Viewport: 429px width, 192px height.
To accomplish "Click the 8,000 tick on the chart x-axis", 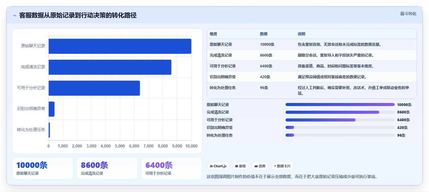I will 163,146.
